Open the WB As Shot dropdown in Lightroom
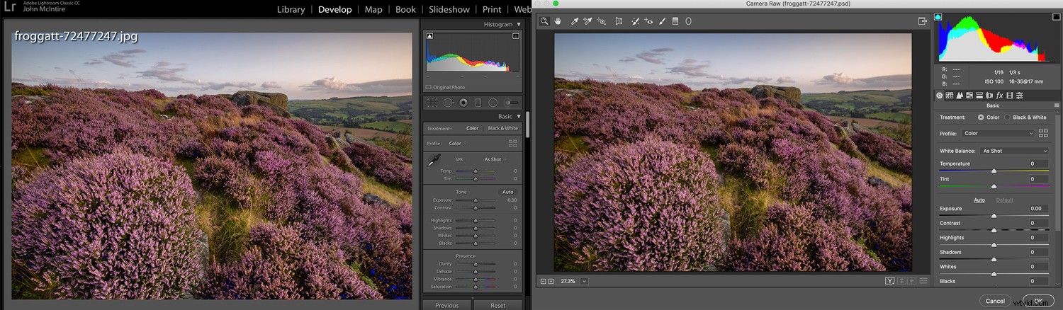 tap(495, 159)
